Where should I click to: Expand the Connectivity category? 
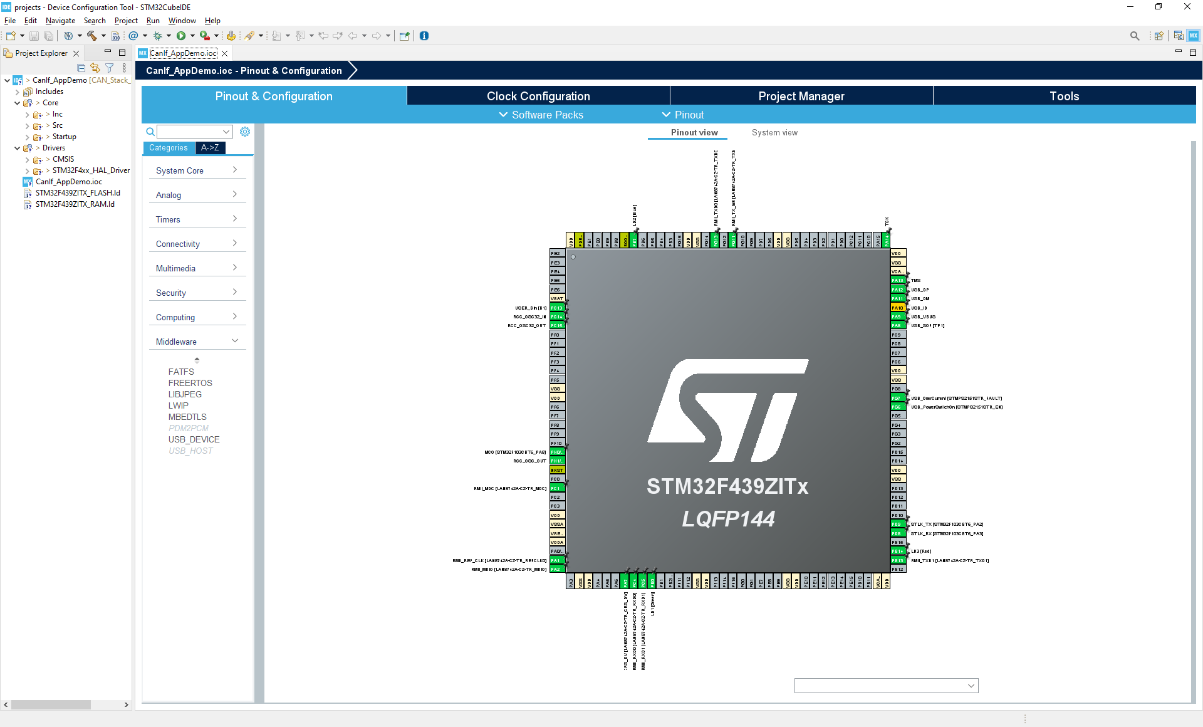[197, 244]
